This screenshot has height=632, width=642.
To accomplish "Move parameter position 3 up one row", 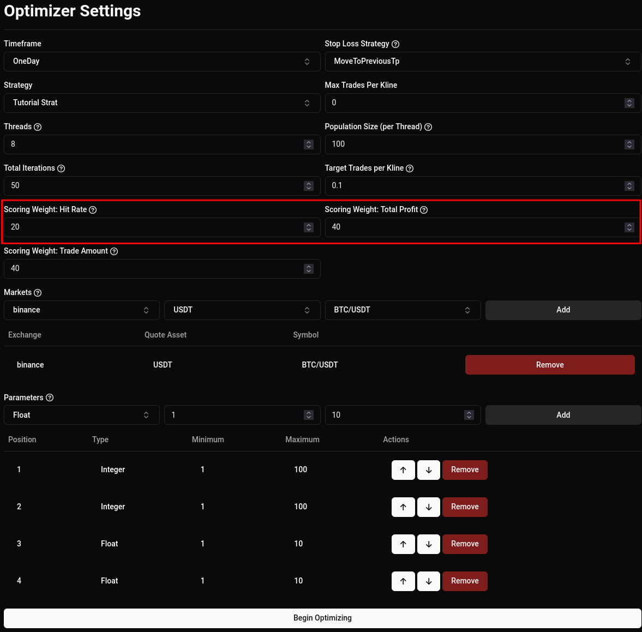I will click(x=403, y=544).
